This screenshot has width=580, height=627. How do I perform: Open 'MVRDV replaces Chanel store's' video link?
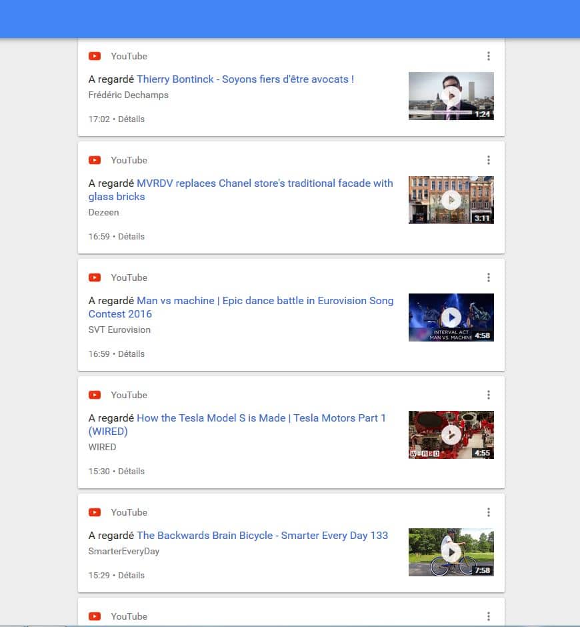point(264,183)
